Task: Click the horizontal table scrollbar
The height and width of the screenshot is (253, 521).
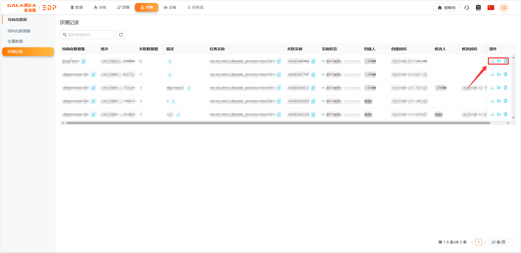Action: pyautogui.click(x=276, y=123)
